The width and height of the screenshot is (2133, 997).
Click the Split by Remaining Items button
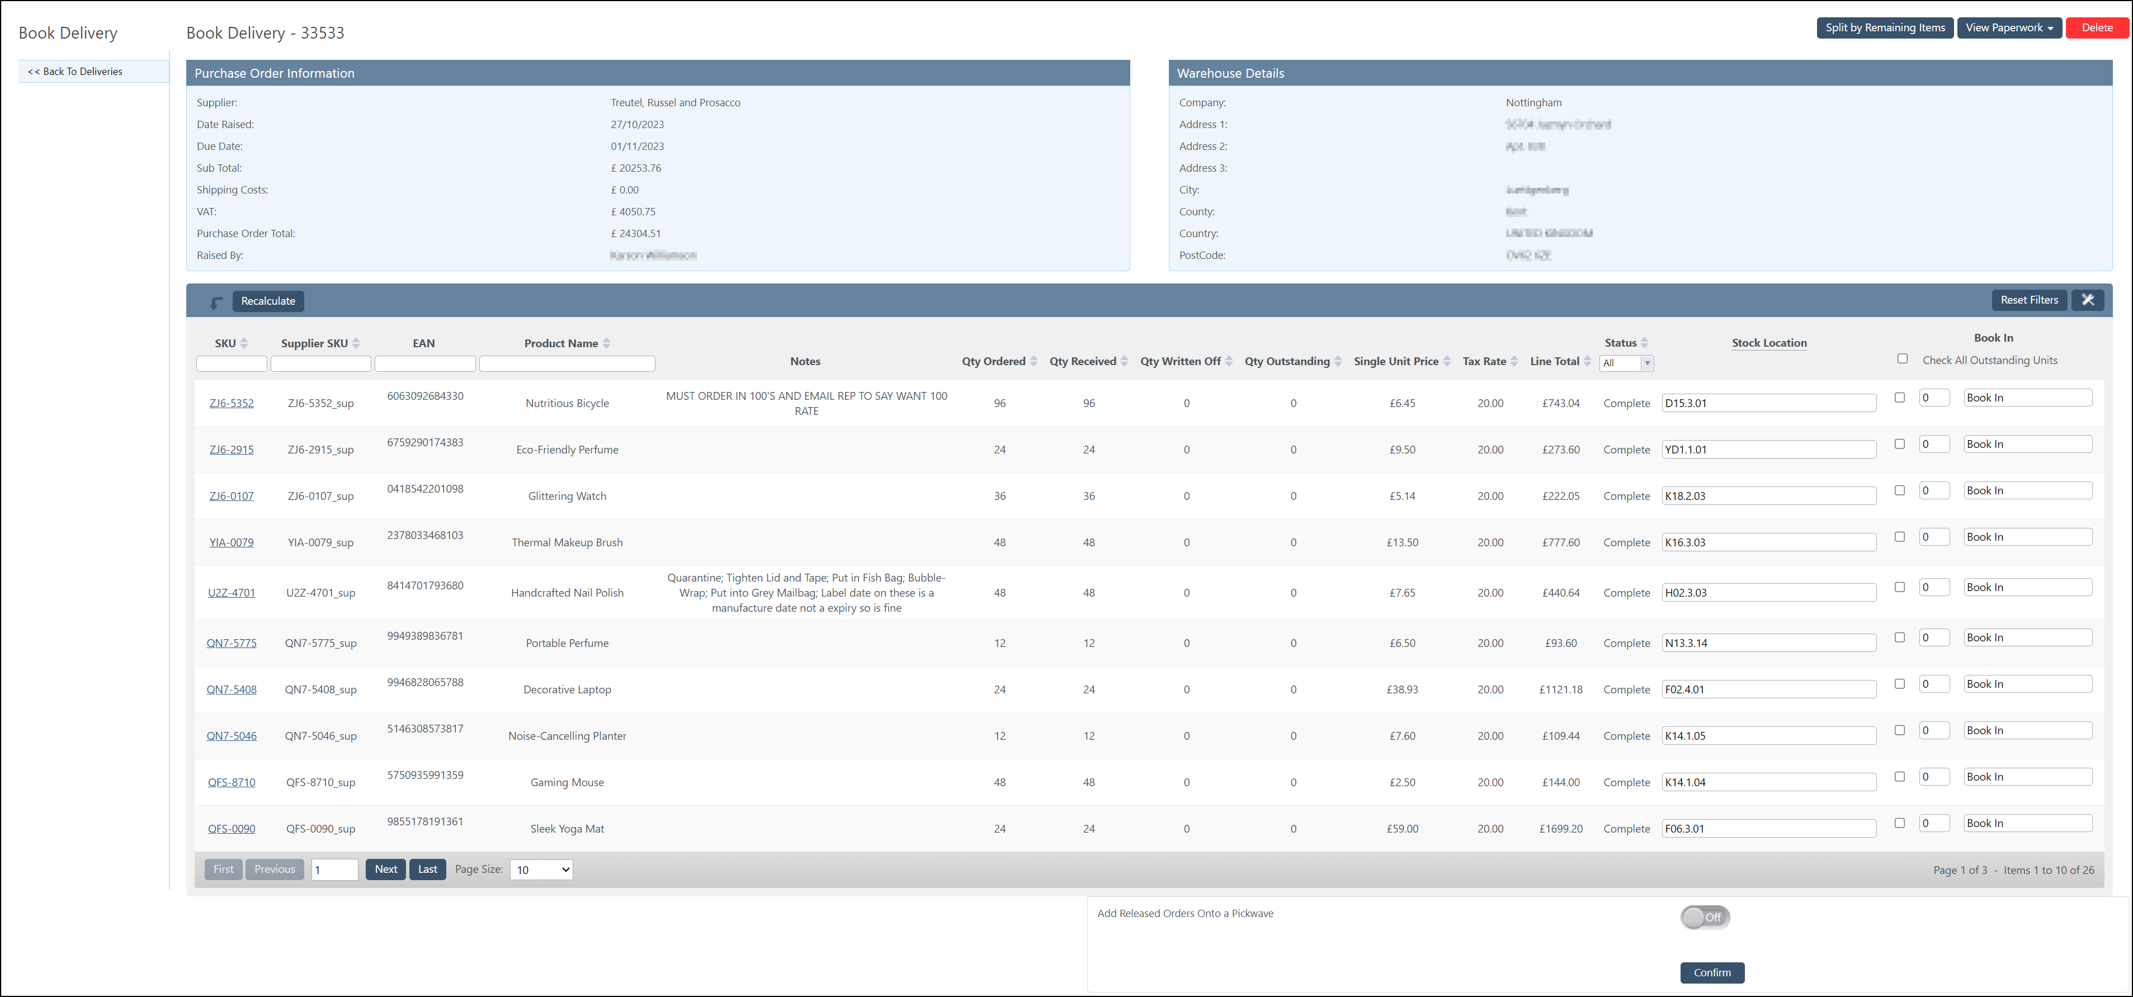pyautogui.click(x=1885, y=27)
